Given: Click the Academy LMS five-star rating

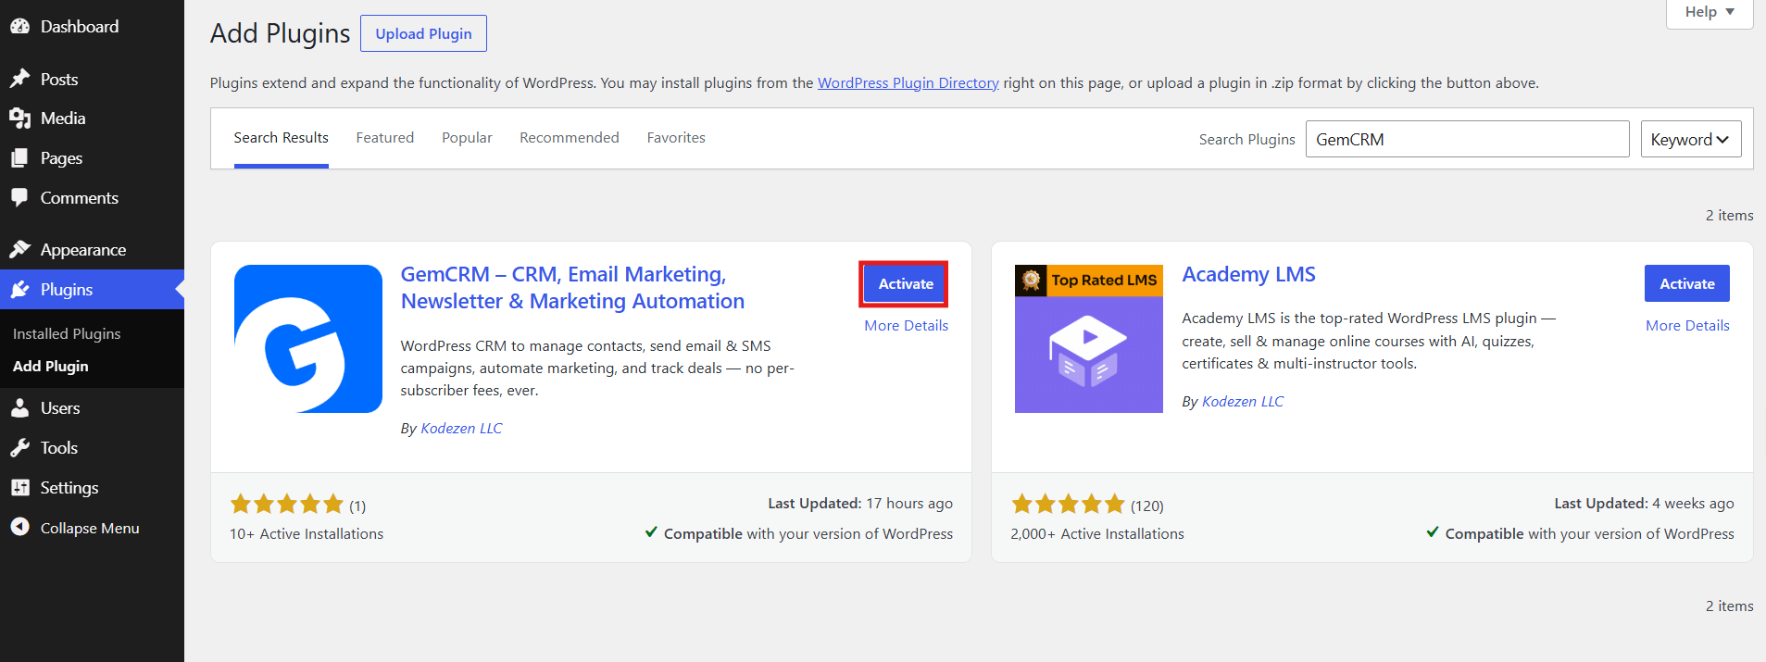Looking at the screenshot, I should tap(1069, 505).
